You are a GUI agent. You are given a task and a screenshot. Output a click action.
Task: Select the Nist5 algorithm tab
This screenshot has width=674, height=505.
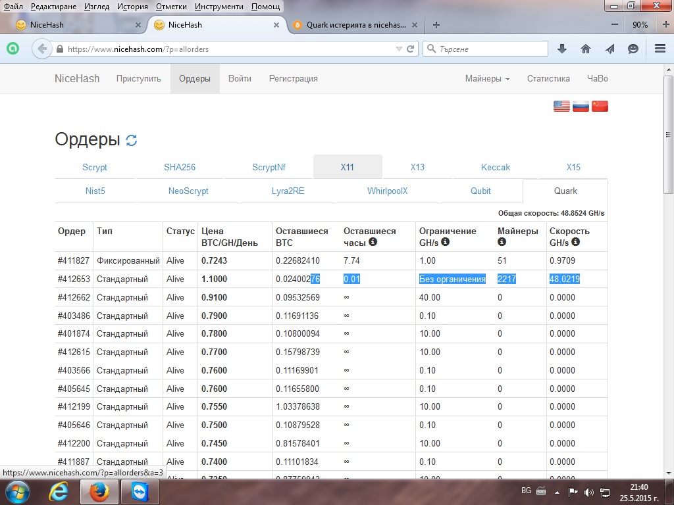tap(95, 191)
